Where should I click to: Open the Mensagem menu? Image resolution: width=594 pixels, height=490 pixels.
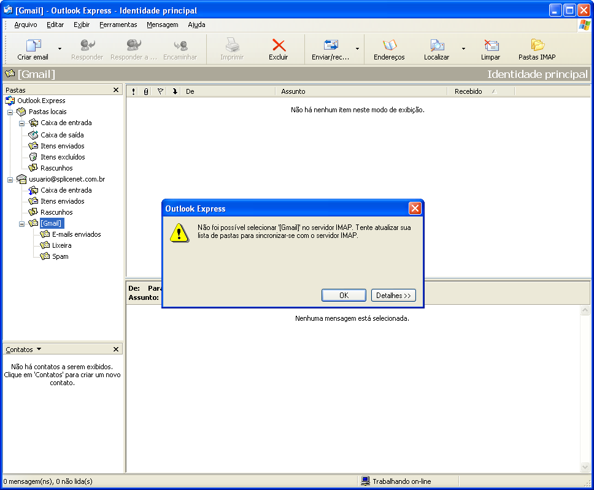point(163,25)
